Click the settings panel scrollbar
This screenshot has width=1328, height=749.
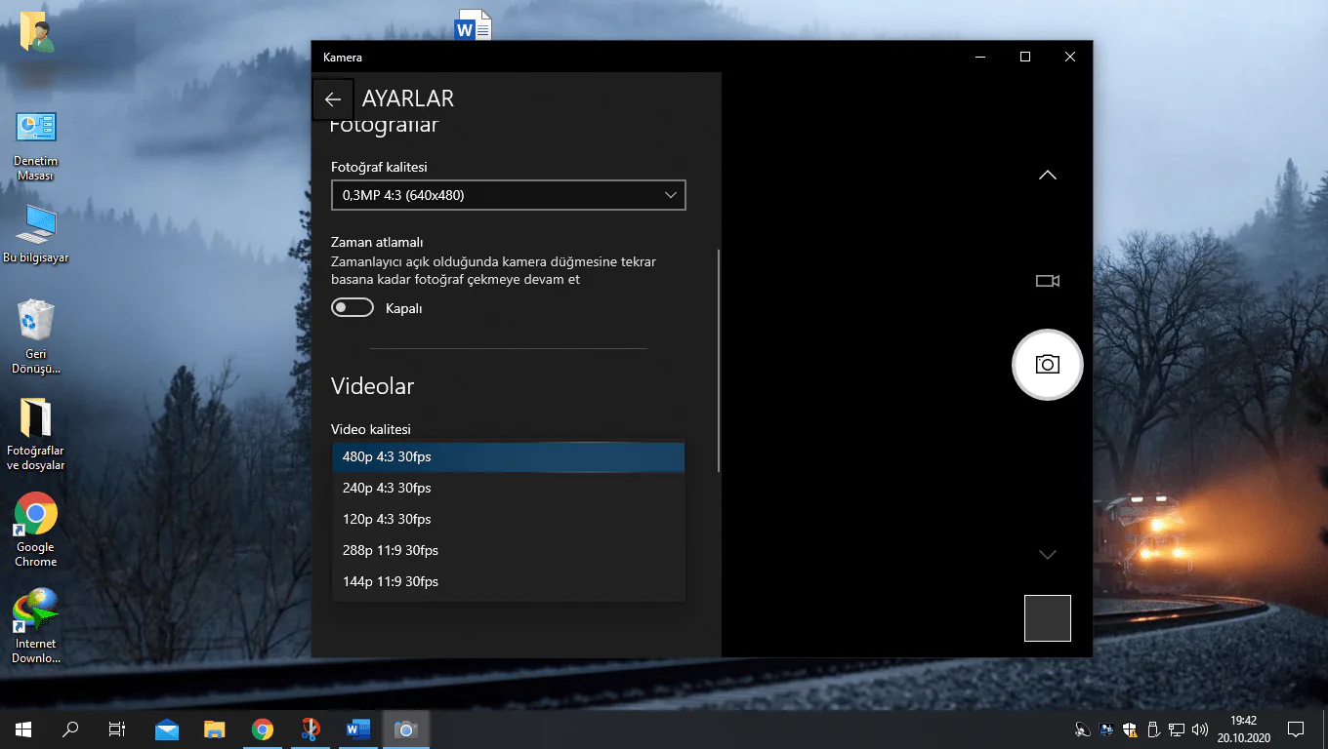(x=719, y=361)
